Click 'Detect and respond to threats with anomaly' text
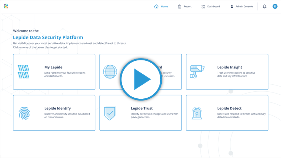281x158 pixels. [x=241, y=114]
